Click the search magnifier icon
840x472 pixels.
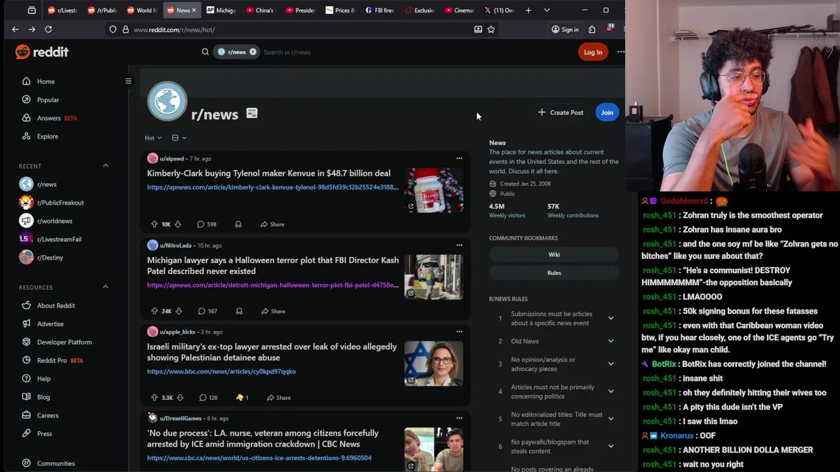pos(205,52)
